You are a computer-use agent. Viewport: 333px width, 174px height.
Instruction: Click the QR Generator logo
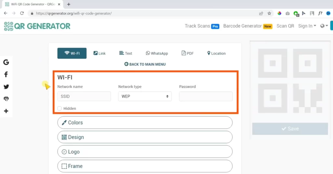point(37,26)
